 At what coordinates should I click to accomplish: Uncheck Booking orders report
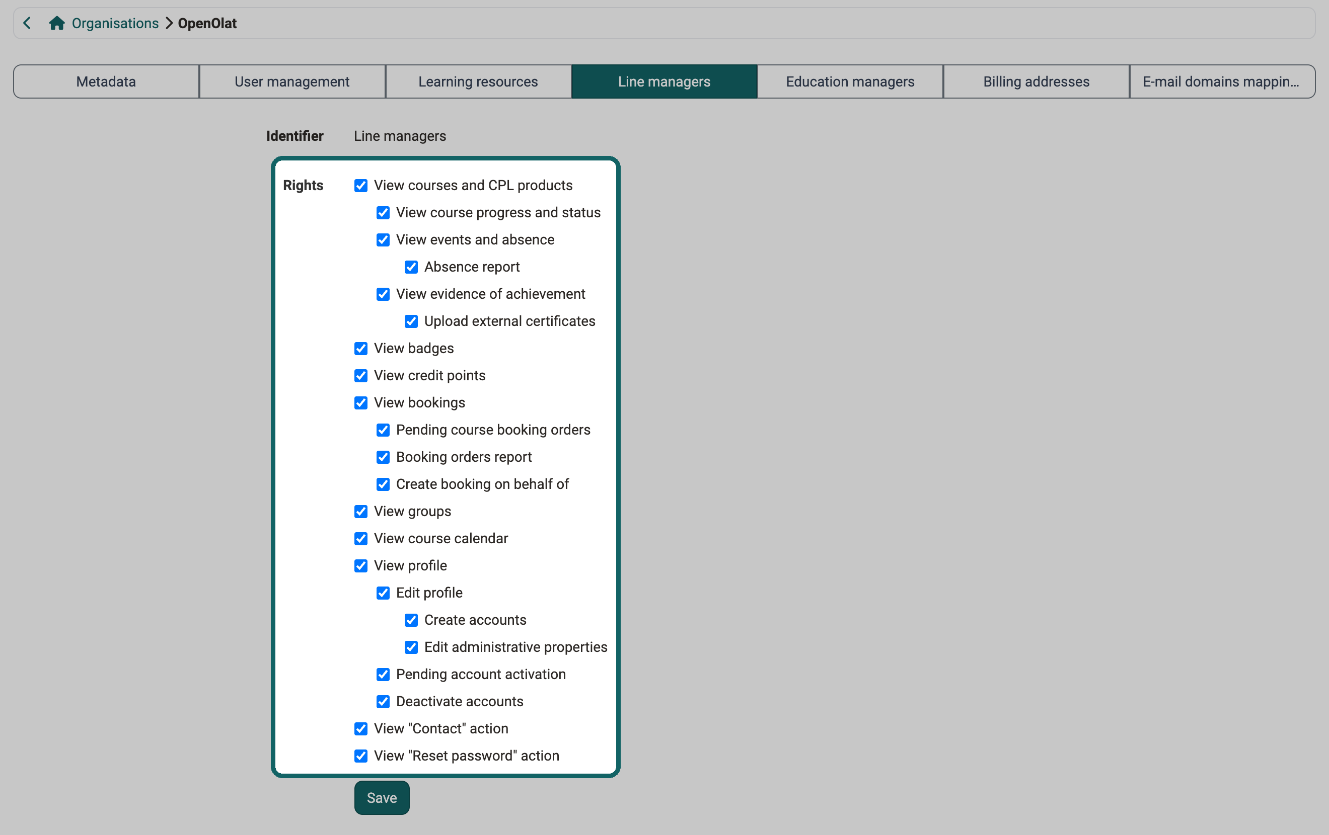click(x=383, y=457)
